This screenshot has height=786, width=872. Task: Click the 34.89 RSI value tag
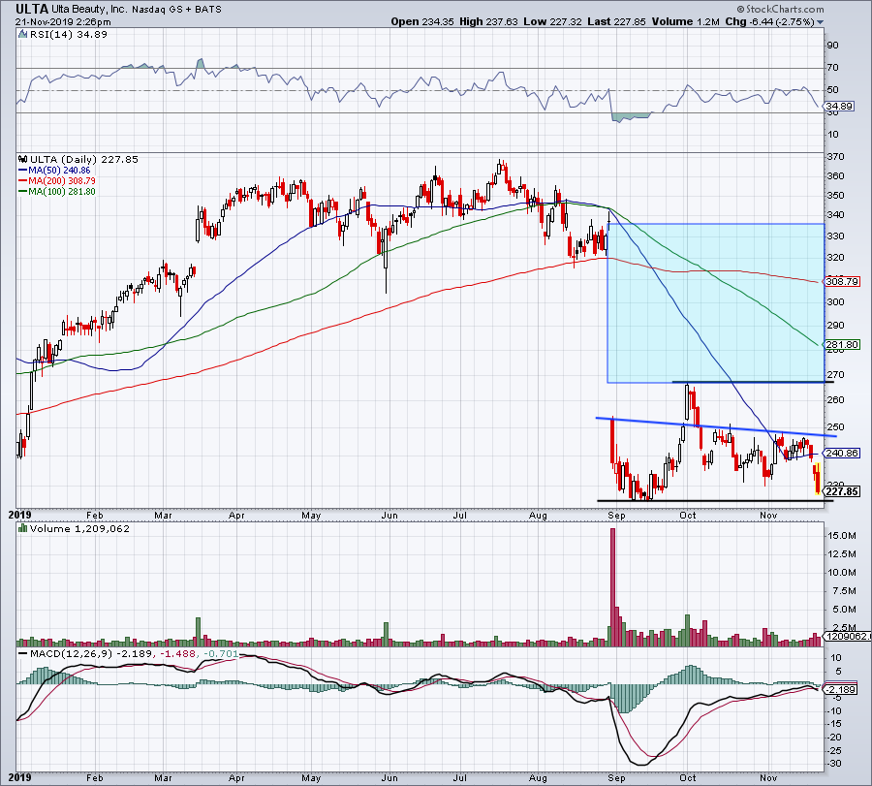[x=839, y=107]
